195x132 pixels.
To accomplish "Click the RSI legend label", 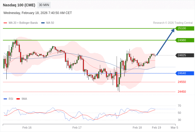I will pyautogui.click(x=11, y=99).
